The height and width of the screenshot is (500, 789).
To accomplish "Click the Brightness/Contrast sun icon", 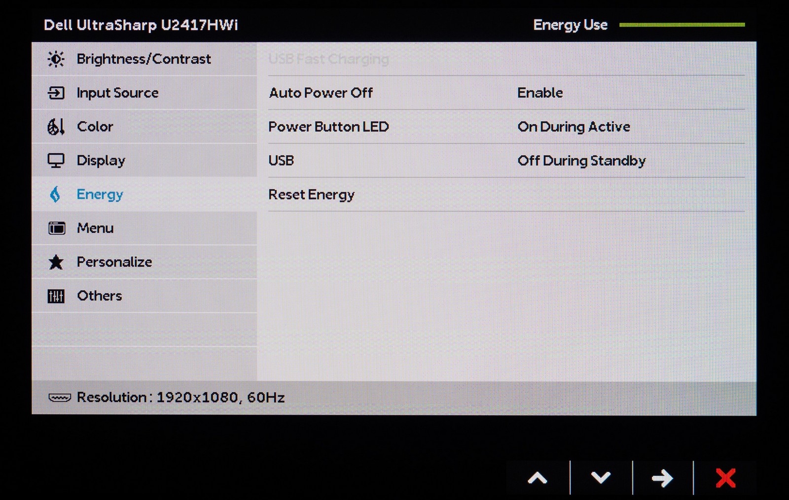I will pyautogui.click(x=56, y=59).
